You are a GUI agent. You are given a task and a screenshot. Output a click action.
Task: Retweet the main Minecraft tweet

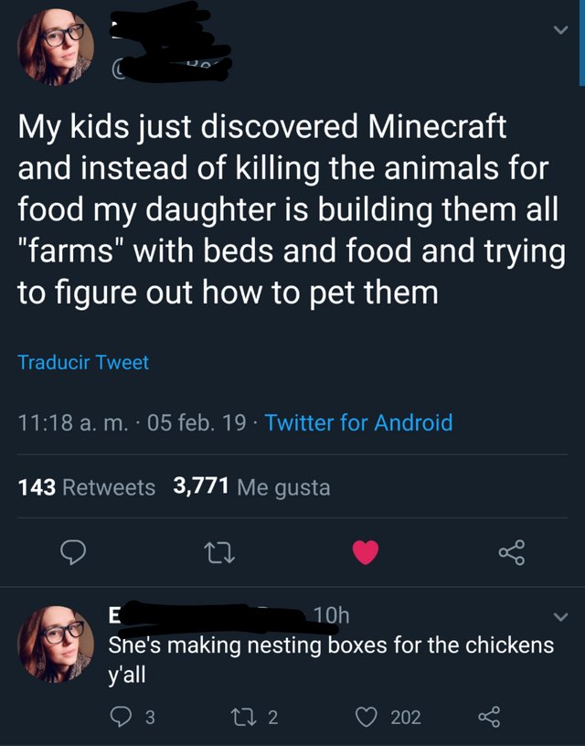coord(217,552)
